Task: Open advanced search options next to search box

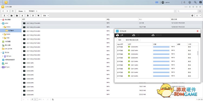Action: click(200, 11)
